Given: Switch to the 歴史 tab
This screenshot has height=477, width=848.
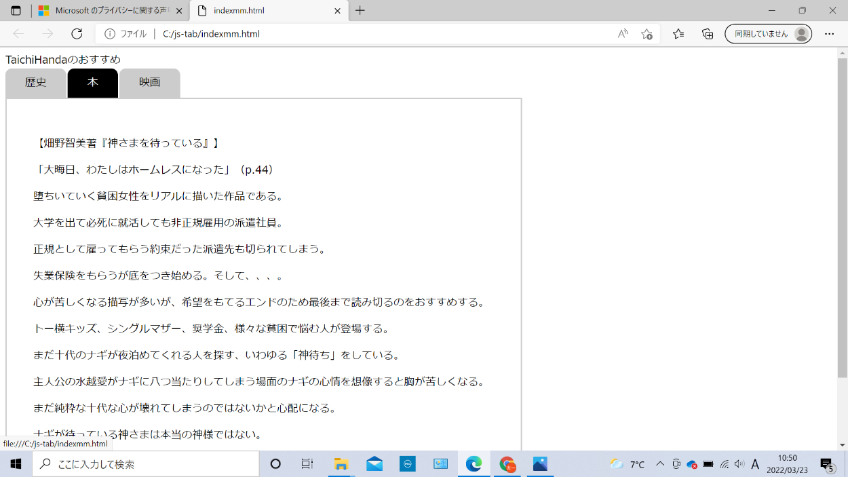Looking at the screenshot, I should [36, 83].
